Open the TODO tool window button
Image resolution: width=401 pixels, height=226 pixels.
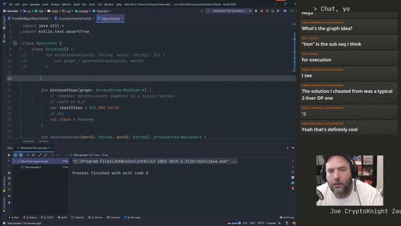[48, 217]
